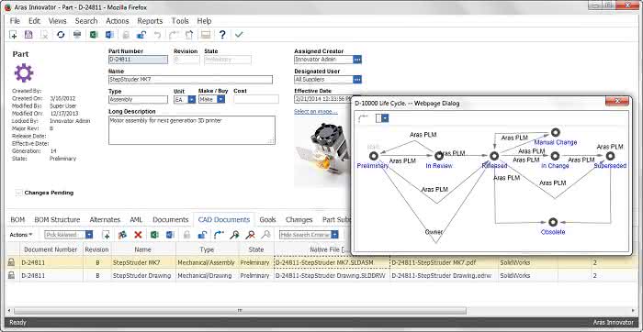Open the File menu
This screenshot has height=332, width=643.
[15, 21]
